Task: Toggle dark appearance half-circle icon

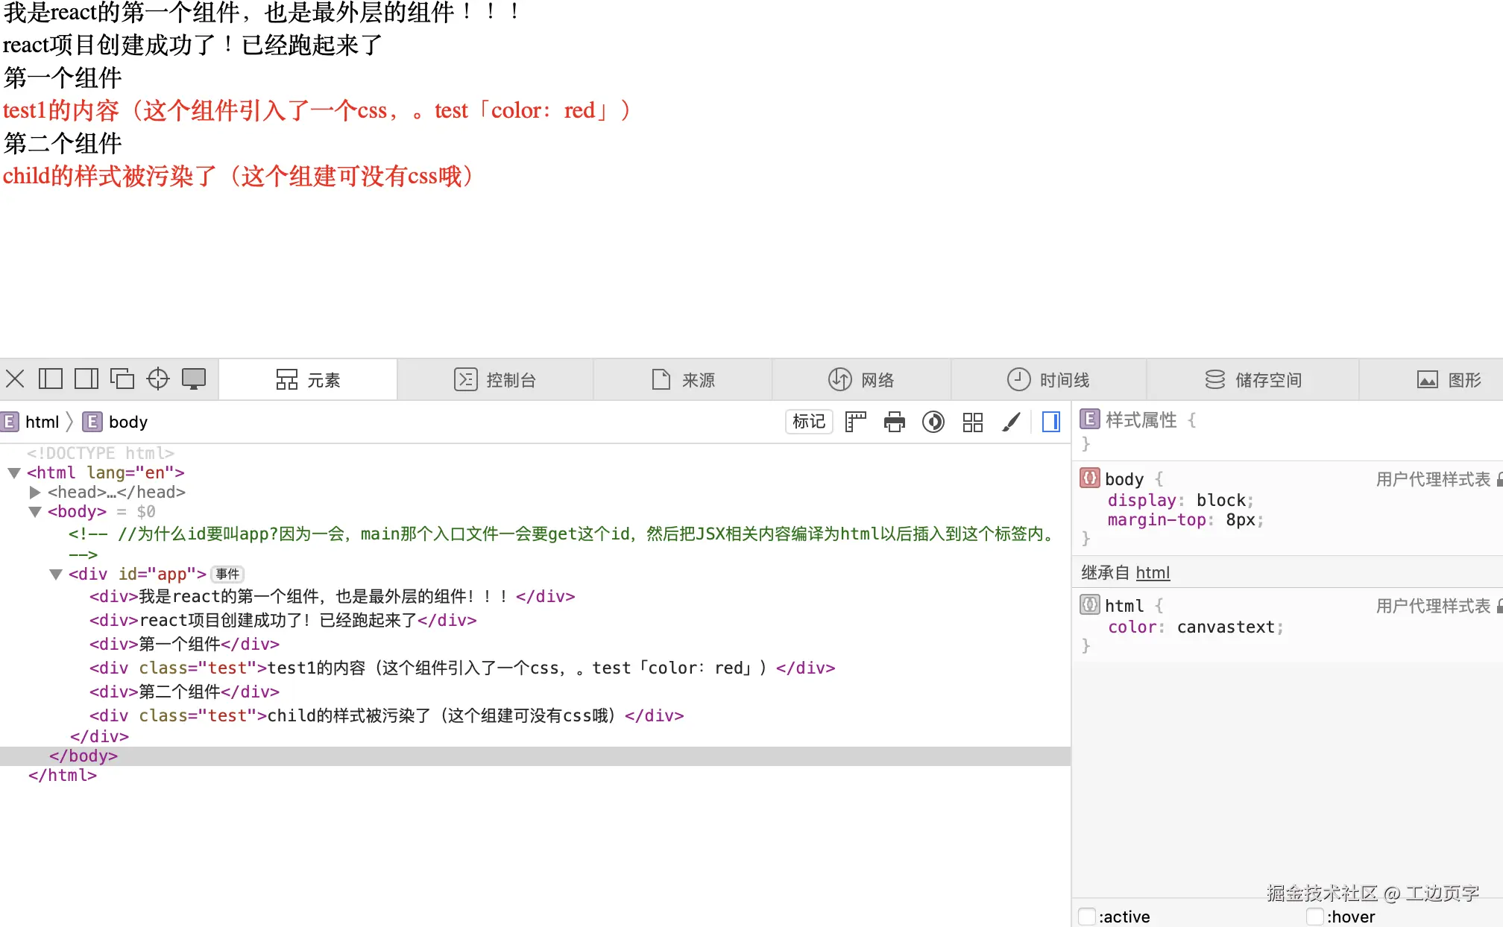Action: (x=933, y=423)
